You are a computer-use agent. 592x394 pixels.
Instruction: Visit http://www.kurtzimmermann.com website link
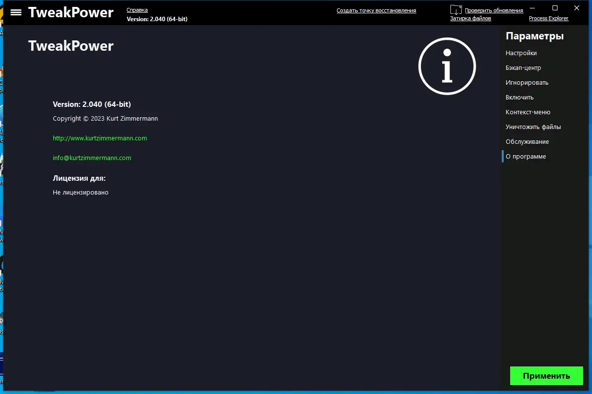pos(100,138)
